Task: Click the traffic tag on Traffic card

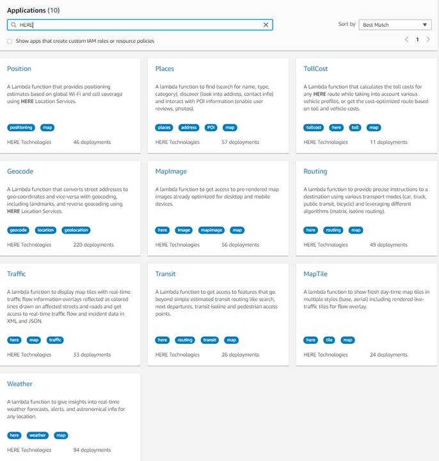Action: (x=55, y=340)
